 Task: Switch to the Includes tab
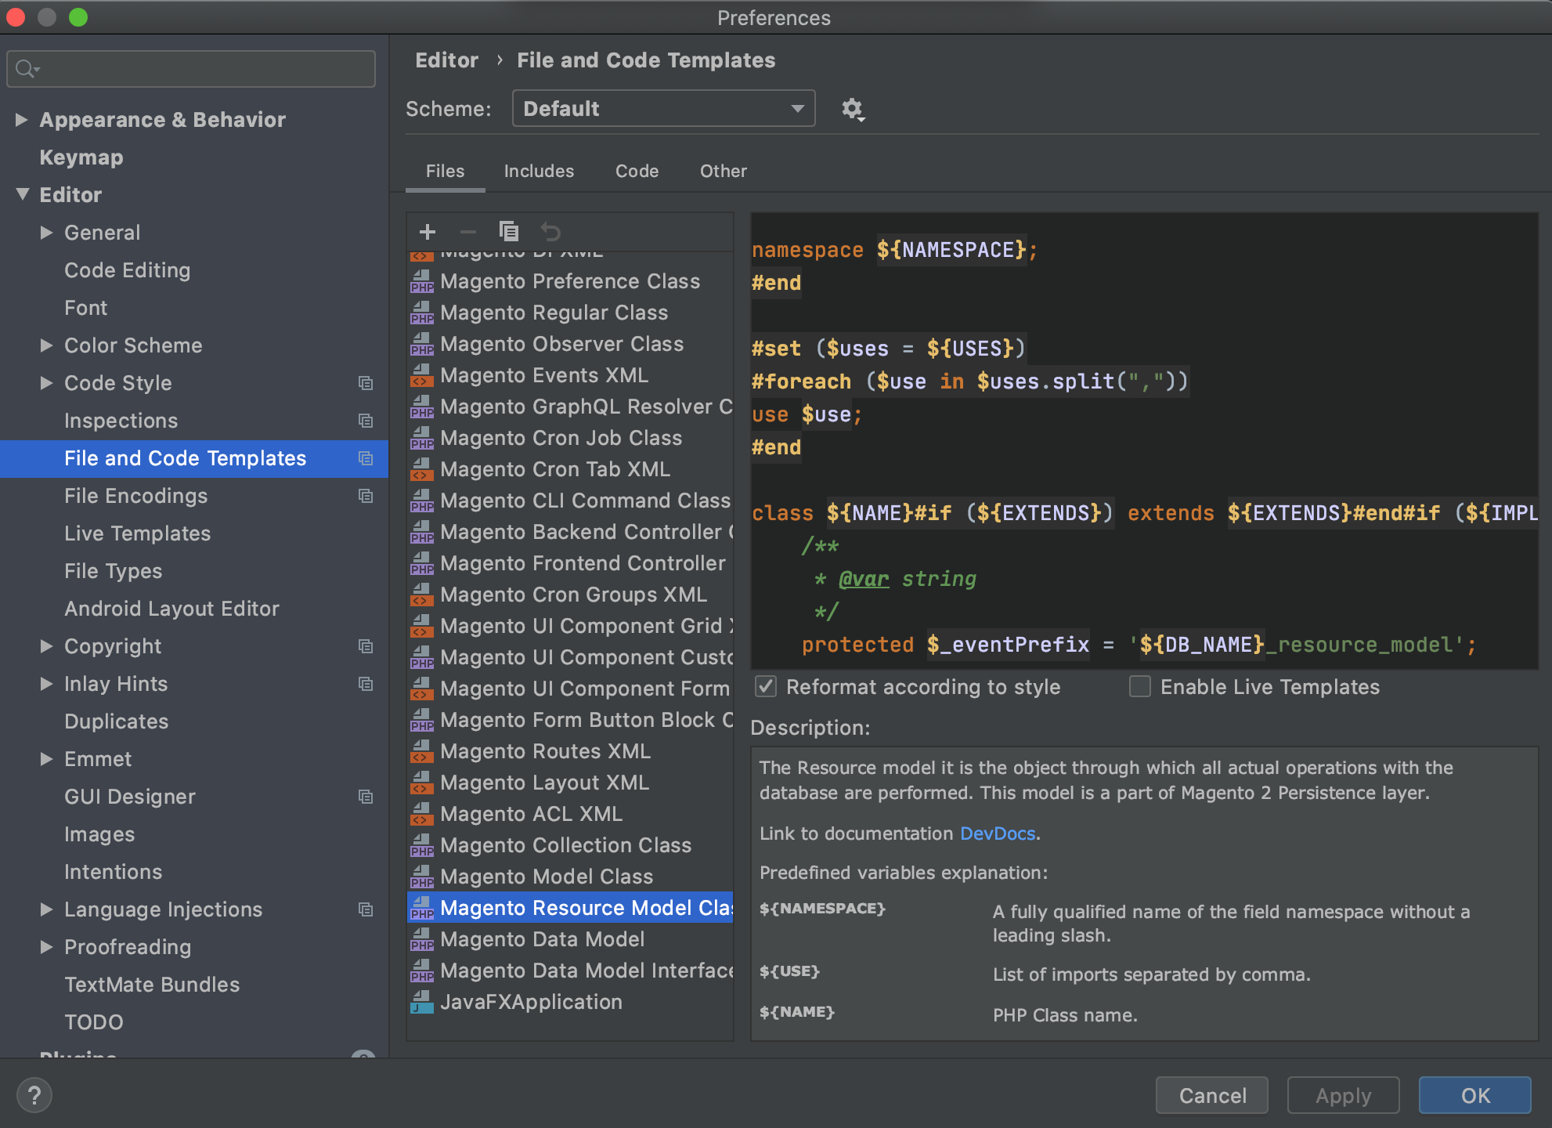(539, 171)
